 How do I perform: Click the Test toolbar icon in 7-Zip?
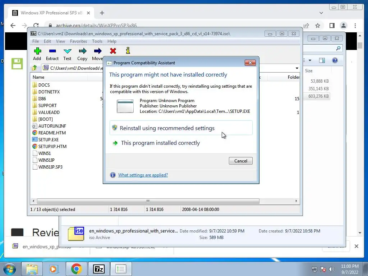67,51
